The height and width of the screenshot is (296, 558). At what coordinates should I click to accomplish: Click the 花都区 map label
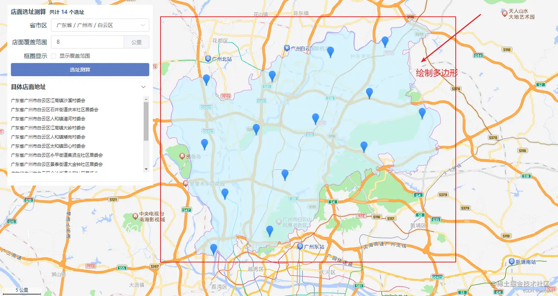point(220,40)
